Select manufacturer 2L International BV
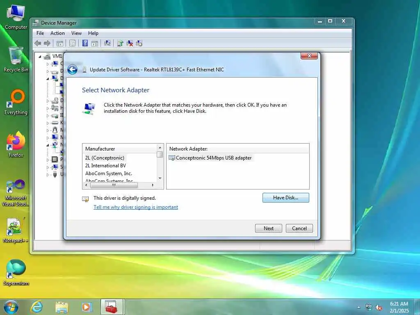Screen dimensions: 420x315 point(105,166)
